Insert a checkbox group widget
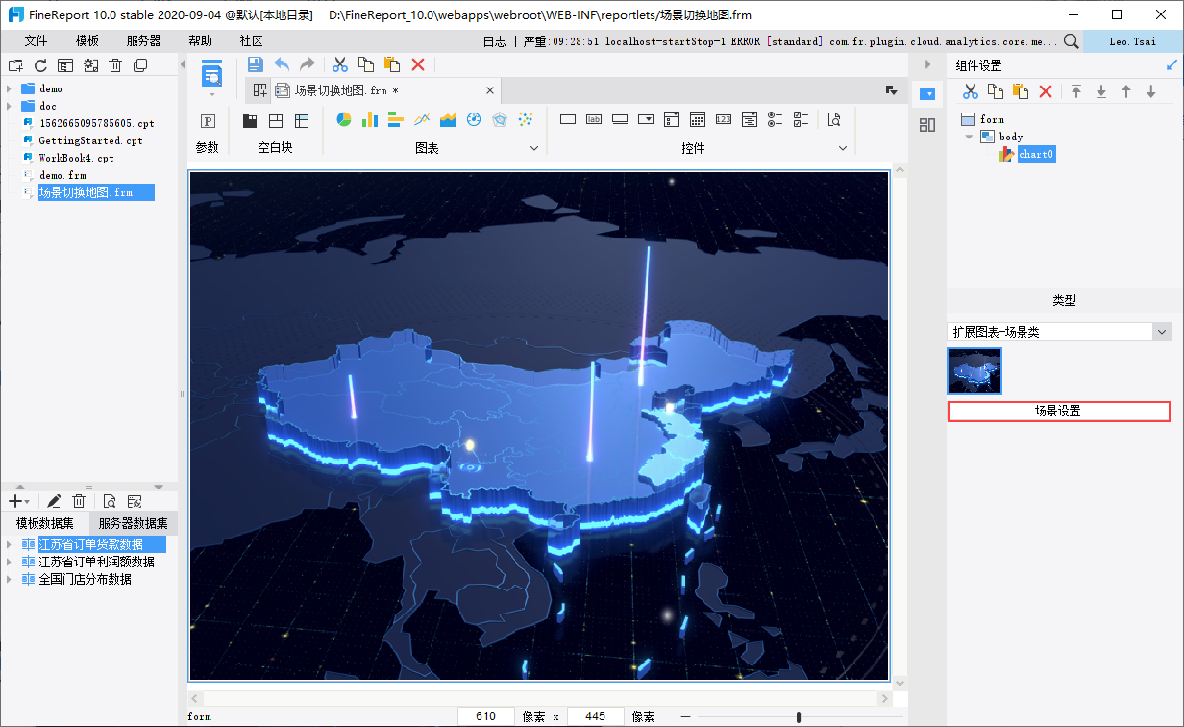Screen dimensions: 1184x727 (x=801, y=120)
